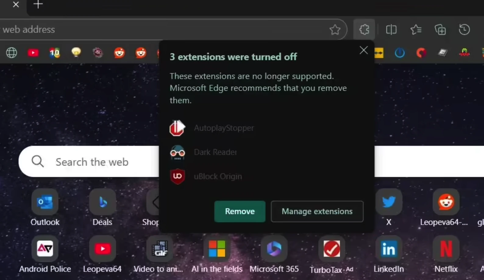This screenshot has width=484, height=280.
Task: Open the YouTube bookmark in favorites bar
Action: 33,53
